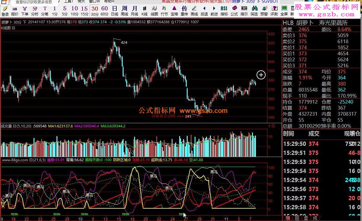Click the 总量 value 8035548
Image resolution: width=362 pixels, height=221 pixels.
pyautogui.click(x=308, y=90)
